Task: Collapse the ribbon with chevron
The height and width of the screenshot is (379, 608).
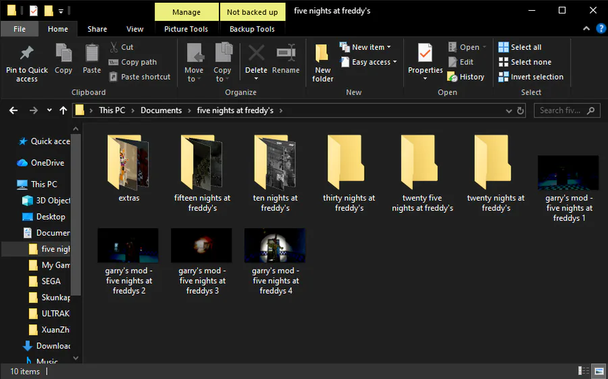Action: [586, 28]
